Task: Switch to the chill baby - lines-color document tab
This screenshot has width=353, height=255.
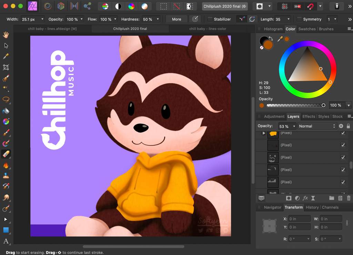Action: (x=208, y=29)
